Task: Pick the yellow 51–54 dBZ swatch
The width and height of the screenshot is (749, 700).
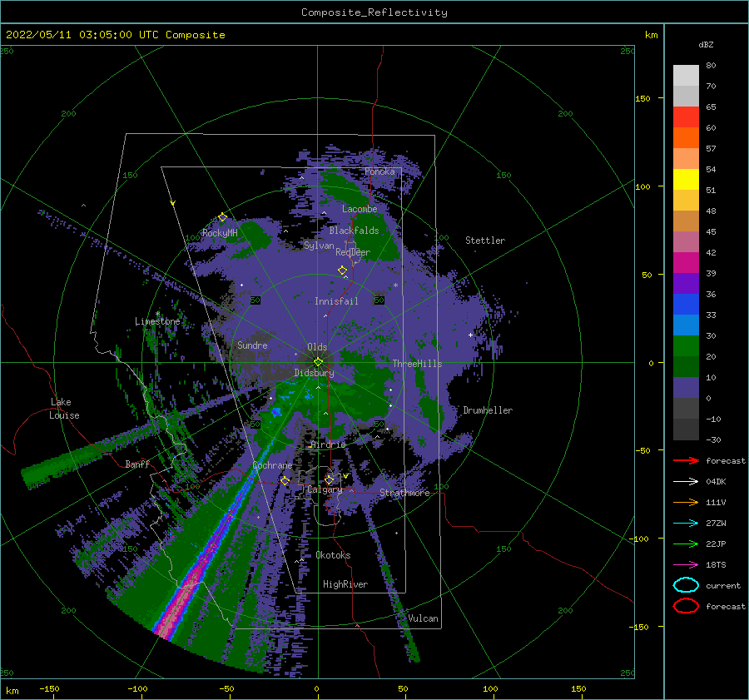Action: pyautogui.click(x=686, y=180)
